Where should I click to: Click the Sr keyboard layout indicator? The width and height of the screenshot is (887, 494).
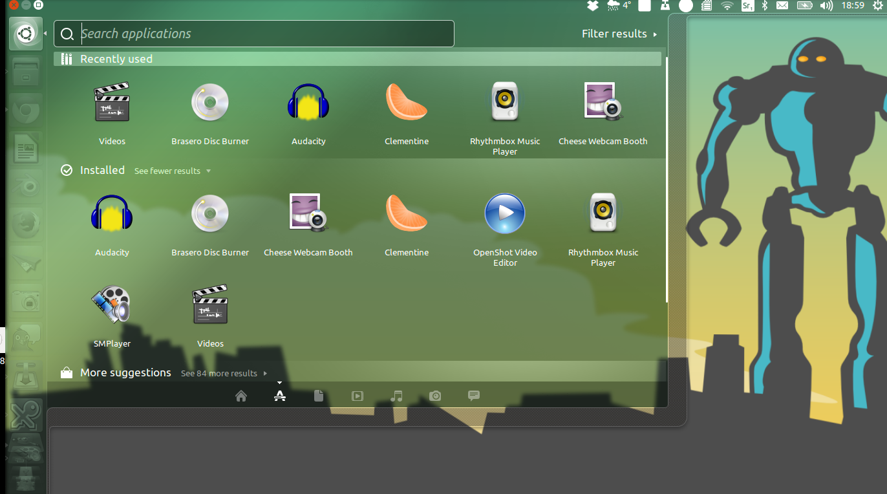coord(747,6)
